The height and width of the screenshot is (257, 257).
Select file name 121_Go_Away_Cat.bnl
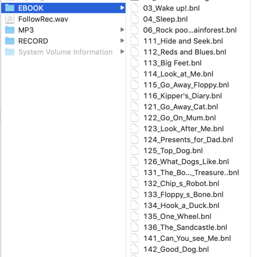(x=180, y=107)
